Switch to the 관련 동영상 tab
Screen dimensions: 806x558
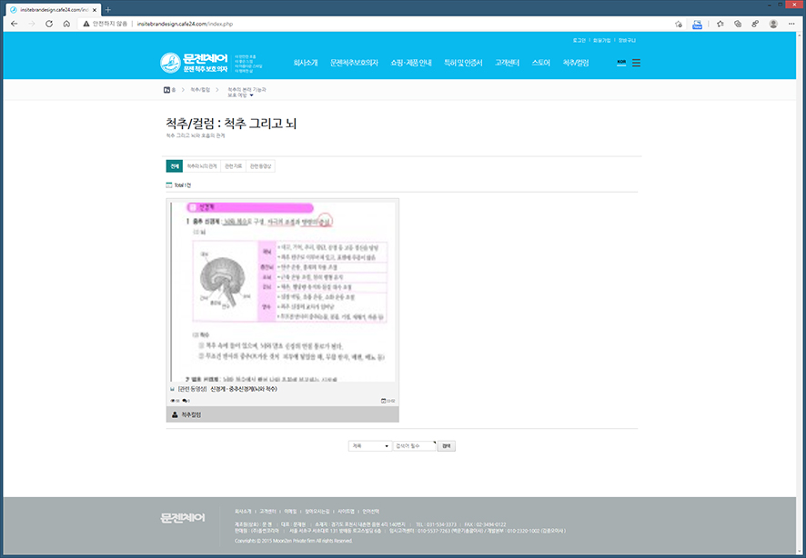[261, 166]
